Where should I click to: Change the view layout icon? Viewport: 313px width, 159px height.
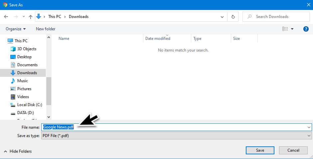point(285,29)
